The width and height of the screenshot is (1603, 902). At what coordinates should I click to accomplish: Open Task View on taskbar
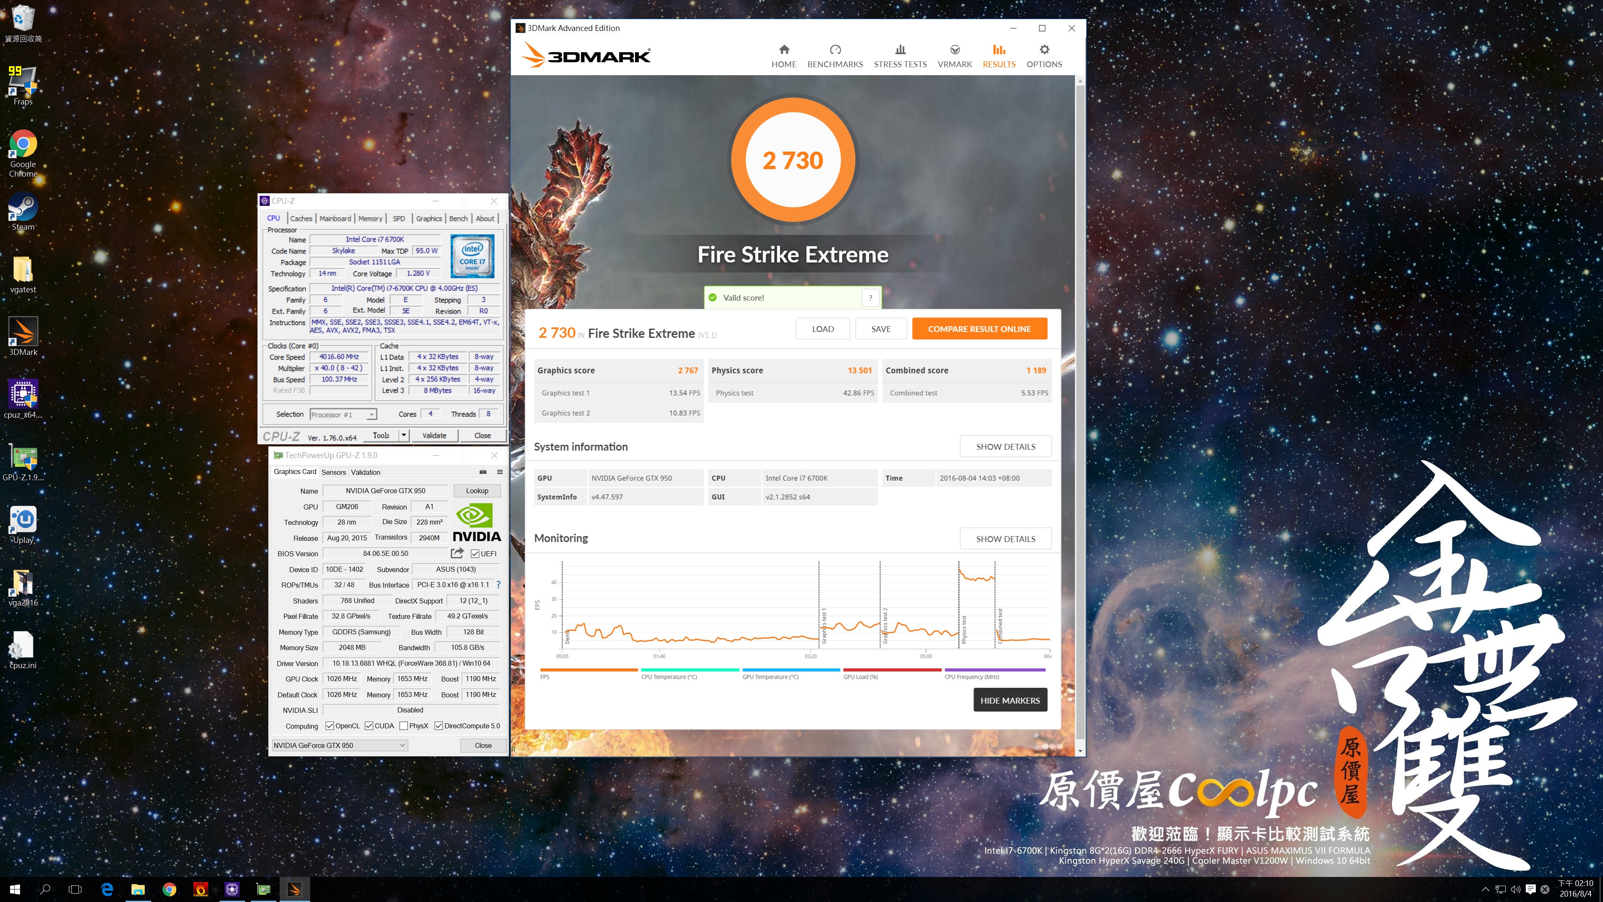(x=75, y=889)
